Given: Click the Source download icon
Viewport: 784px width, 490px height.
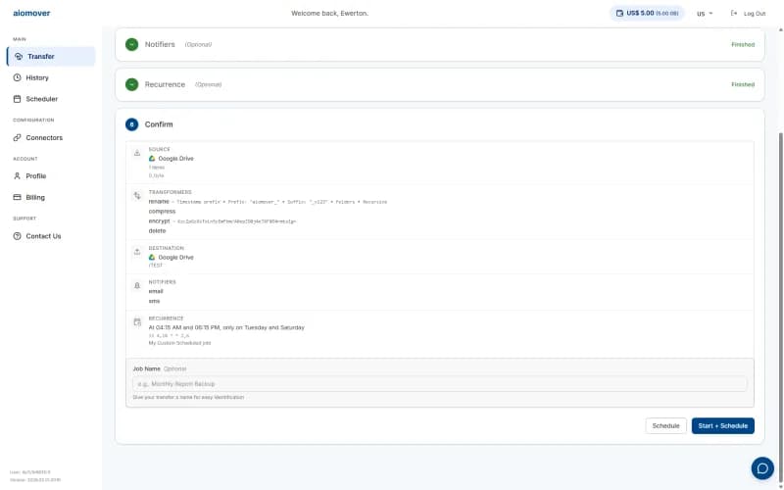Looking at the screenshot, I should (137, 153).
